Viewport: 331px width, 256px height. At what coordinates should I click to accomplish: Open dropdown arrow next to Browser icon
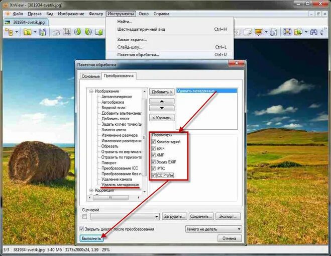tap(17, 32)
